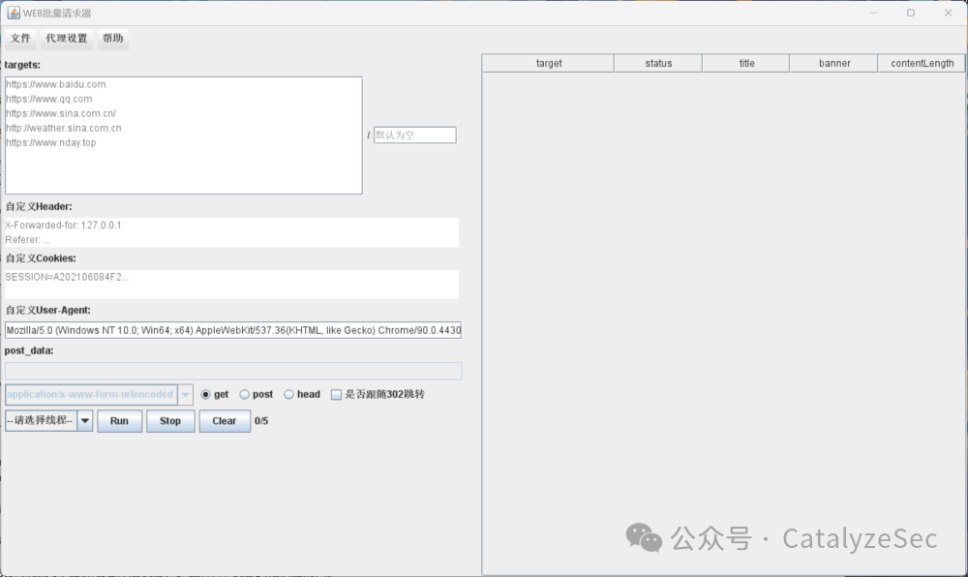
Task: Click the Run button
Action: tap(119, 421)
